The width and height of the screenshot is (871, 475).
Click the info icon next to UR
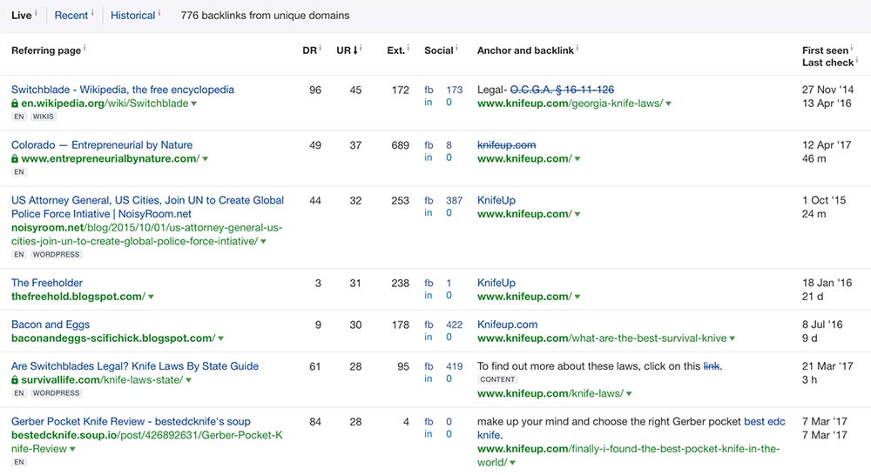click(361, 48)
